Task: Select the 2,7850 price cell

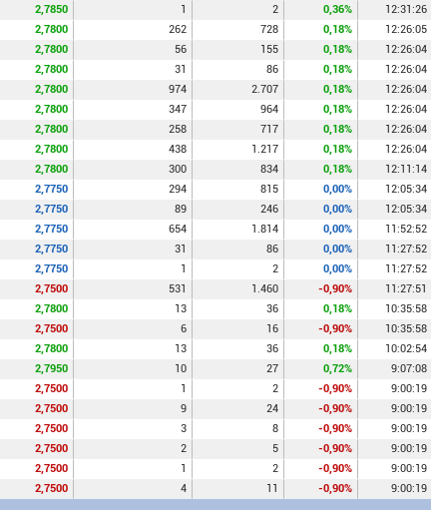Action: point(52,9)
